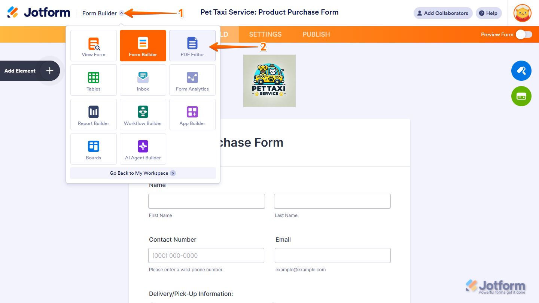
Task: Switch to the SETTINGS tab
Action: pyautogui.click(x=265, y=34)
